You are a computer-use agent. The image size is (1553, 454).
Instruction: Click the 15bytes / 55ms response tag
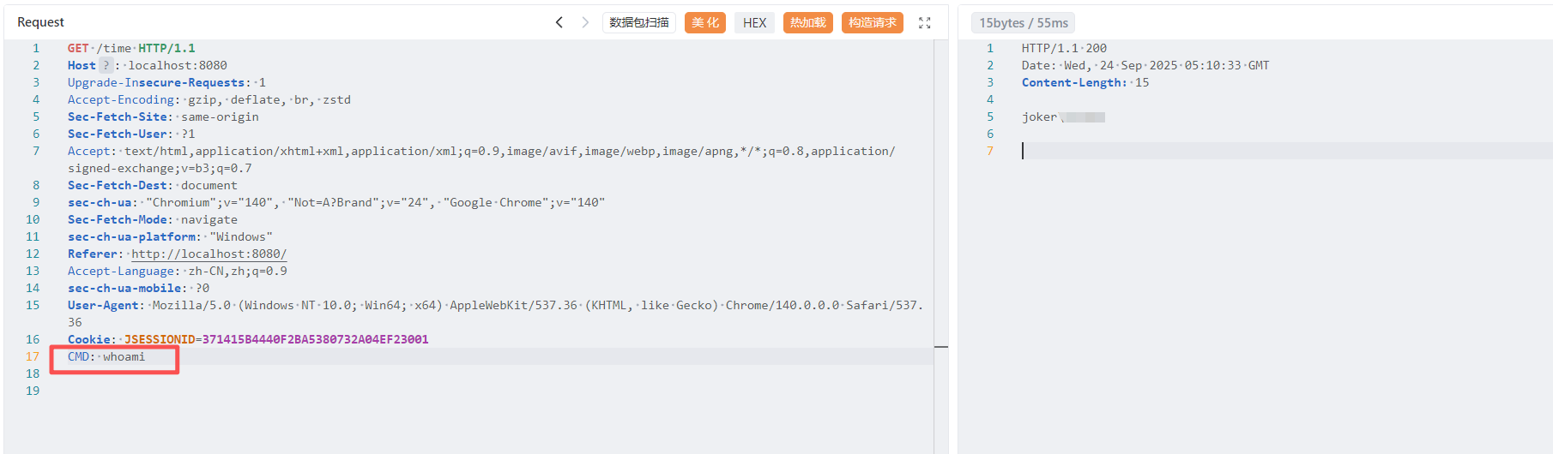point(1023,23)
